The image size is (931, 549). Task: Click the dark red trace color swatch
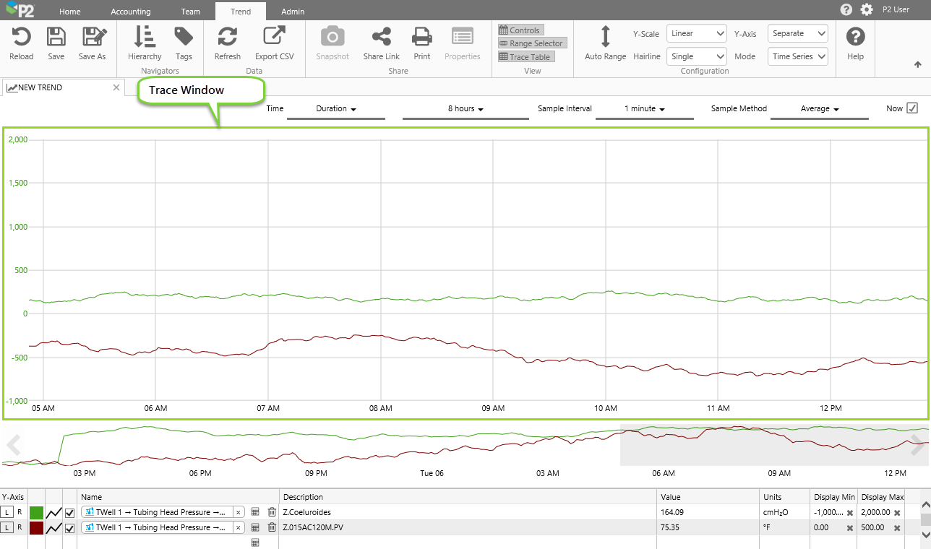(x=36, y=528)
